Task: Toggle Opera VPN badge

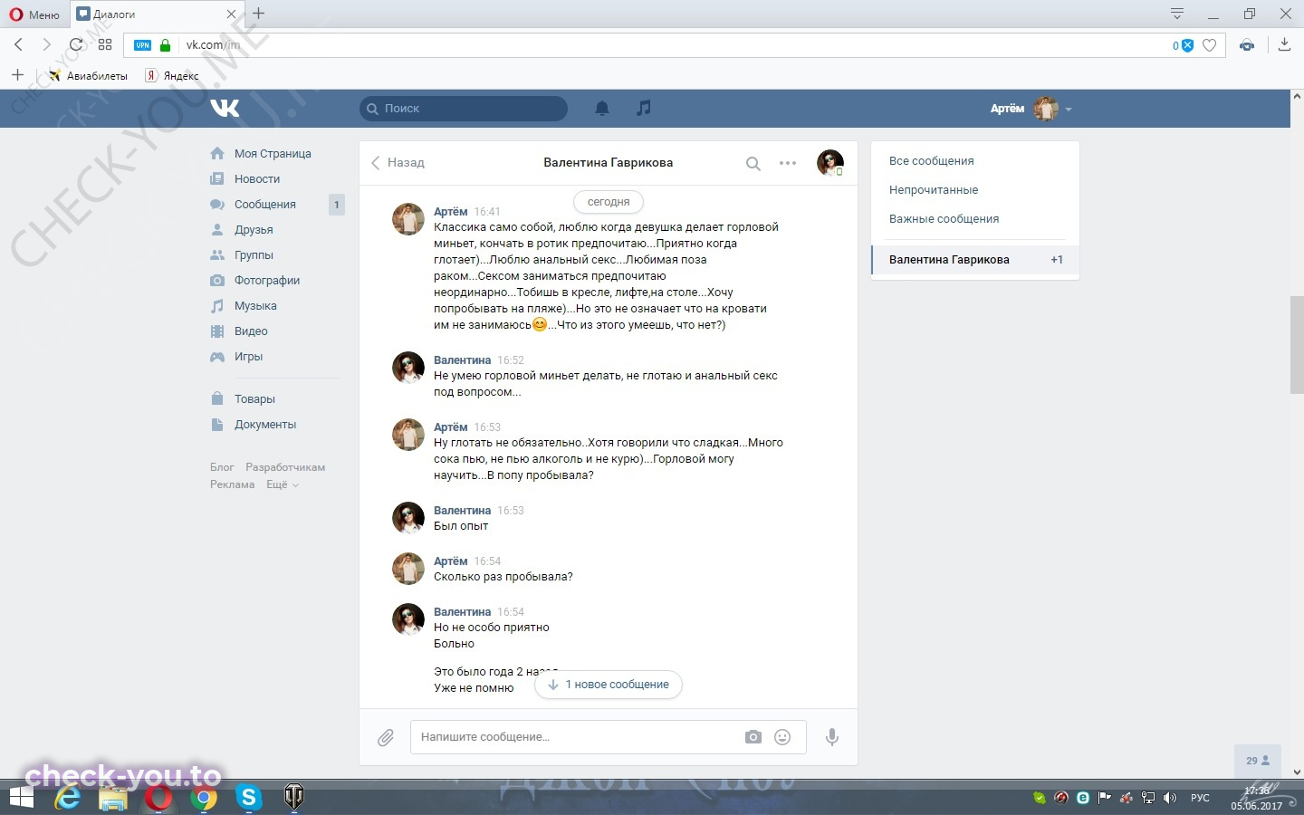Action: 143,45
